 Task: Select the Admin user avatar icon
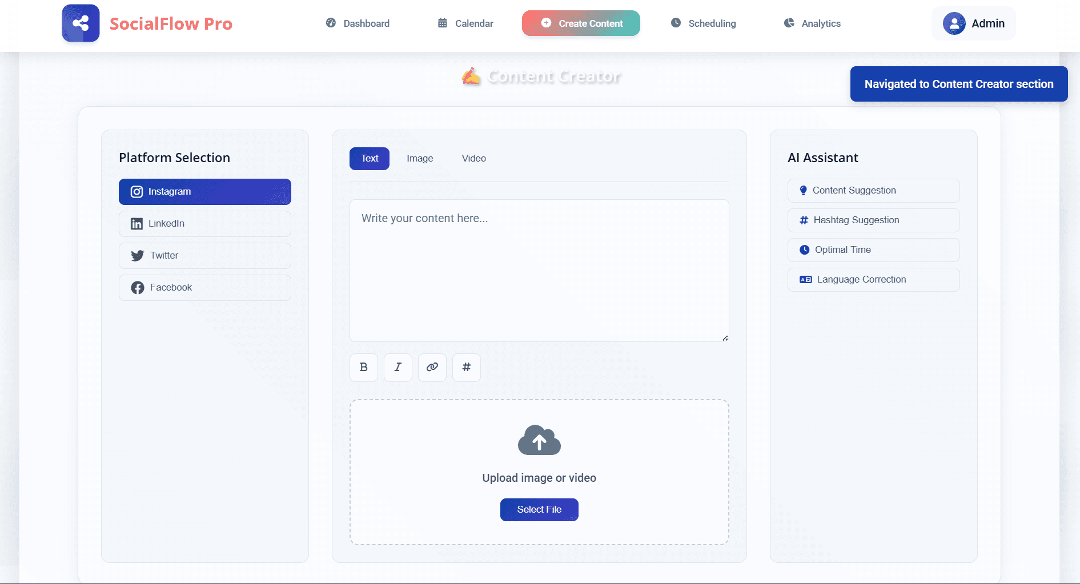(953, 23)
